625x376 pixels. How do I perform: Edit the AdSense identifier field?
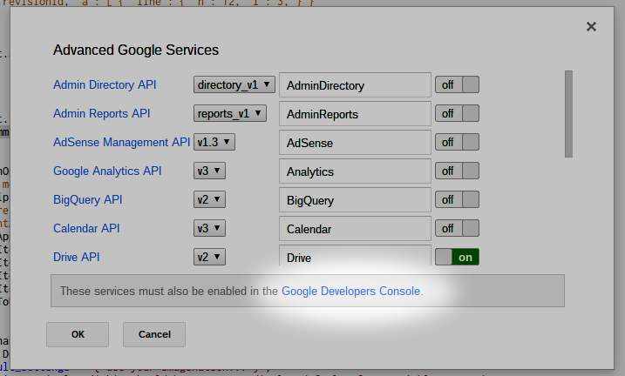click(355, 143)
